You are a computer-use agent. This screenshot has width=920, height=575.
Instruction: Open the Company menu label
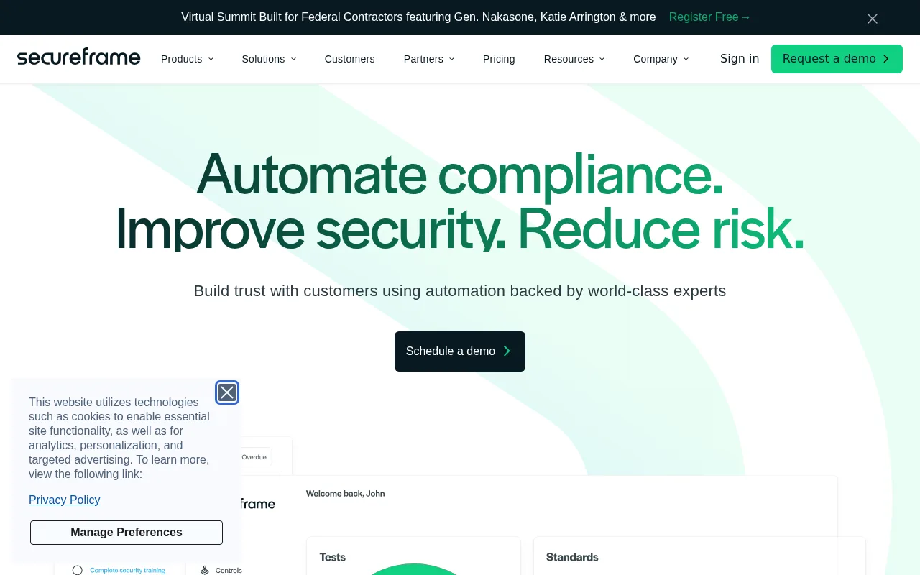655,59
